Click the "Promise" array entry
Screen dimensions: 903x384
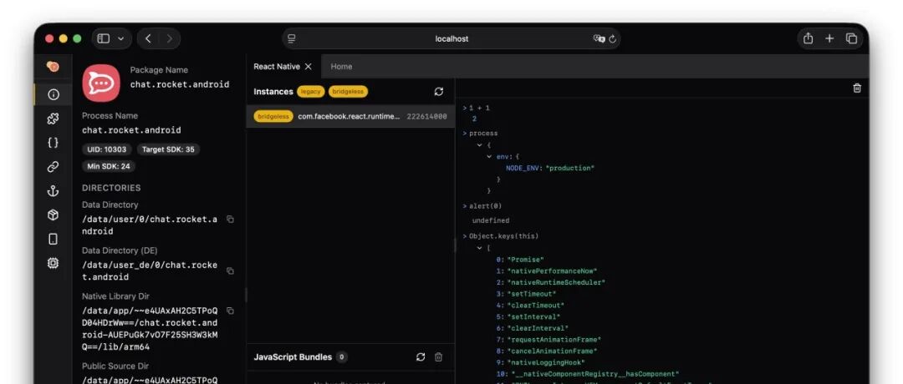519,260
